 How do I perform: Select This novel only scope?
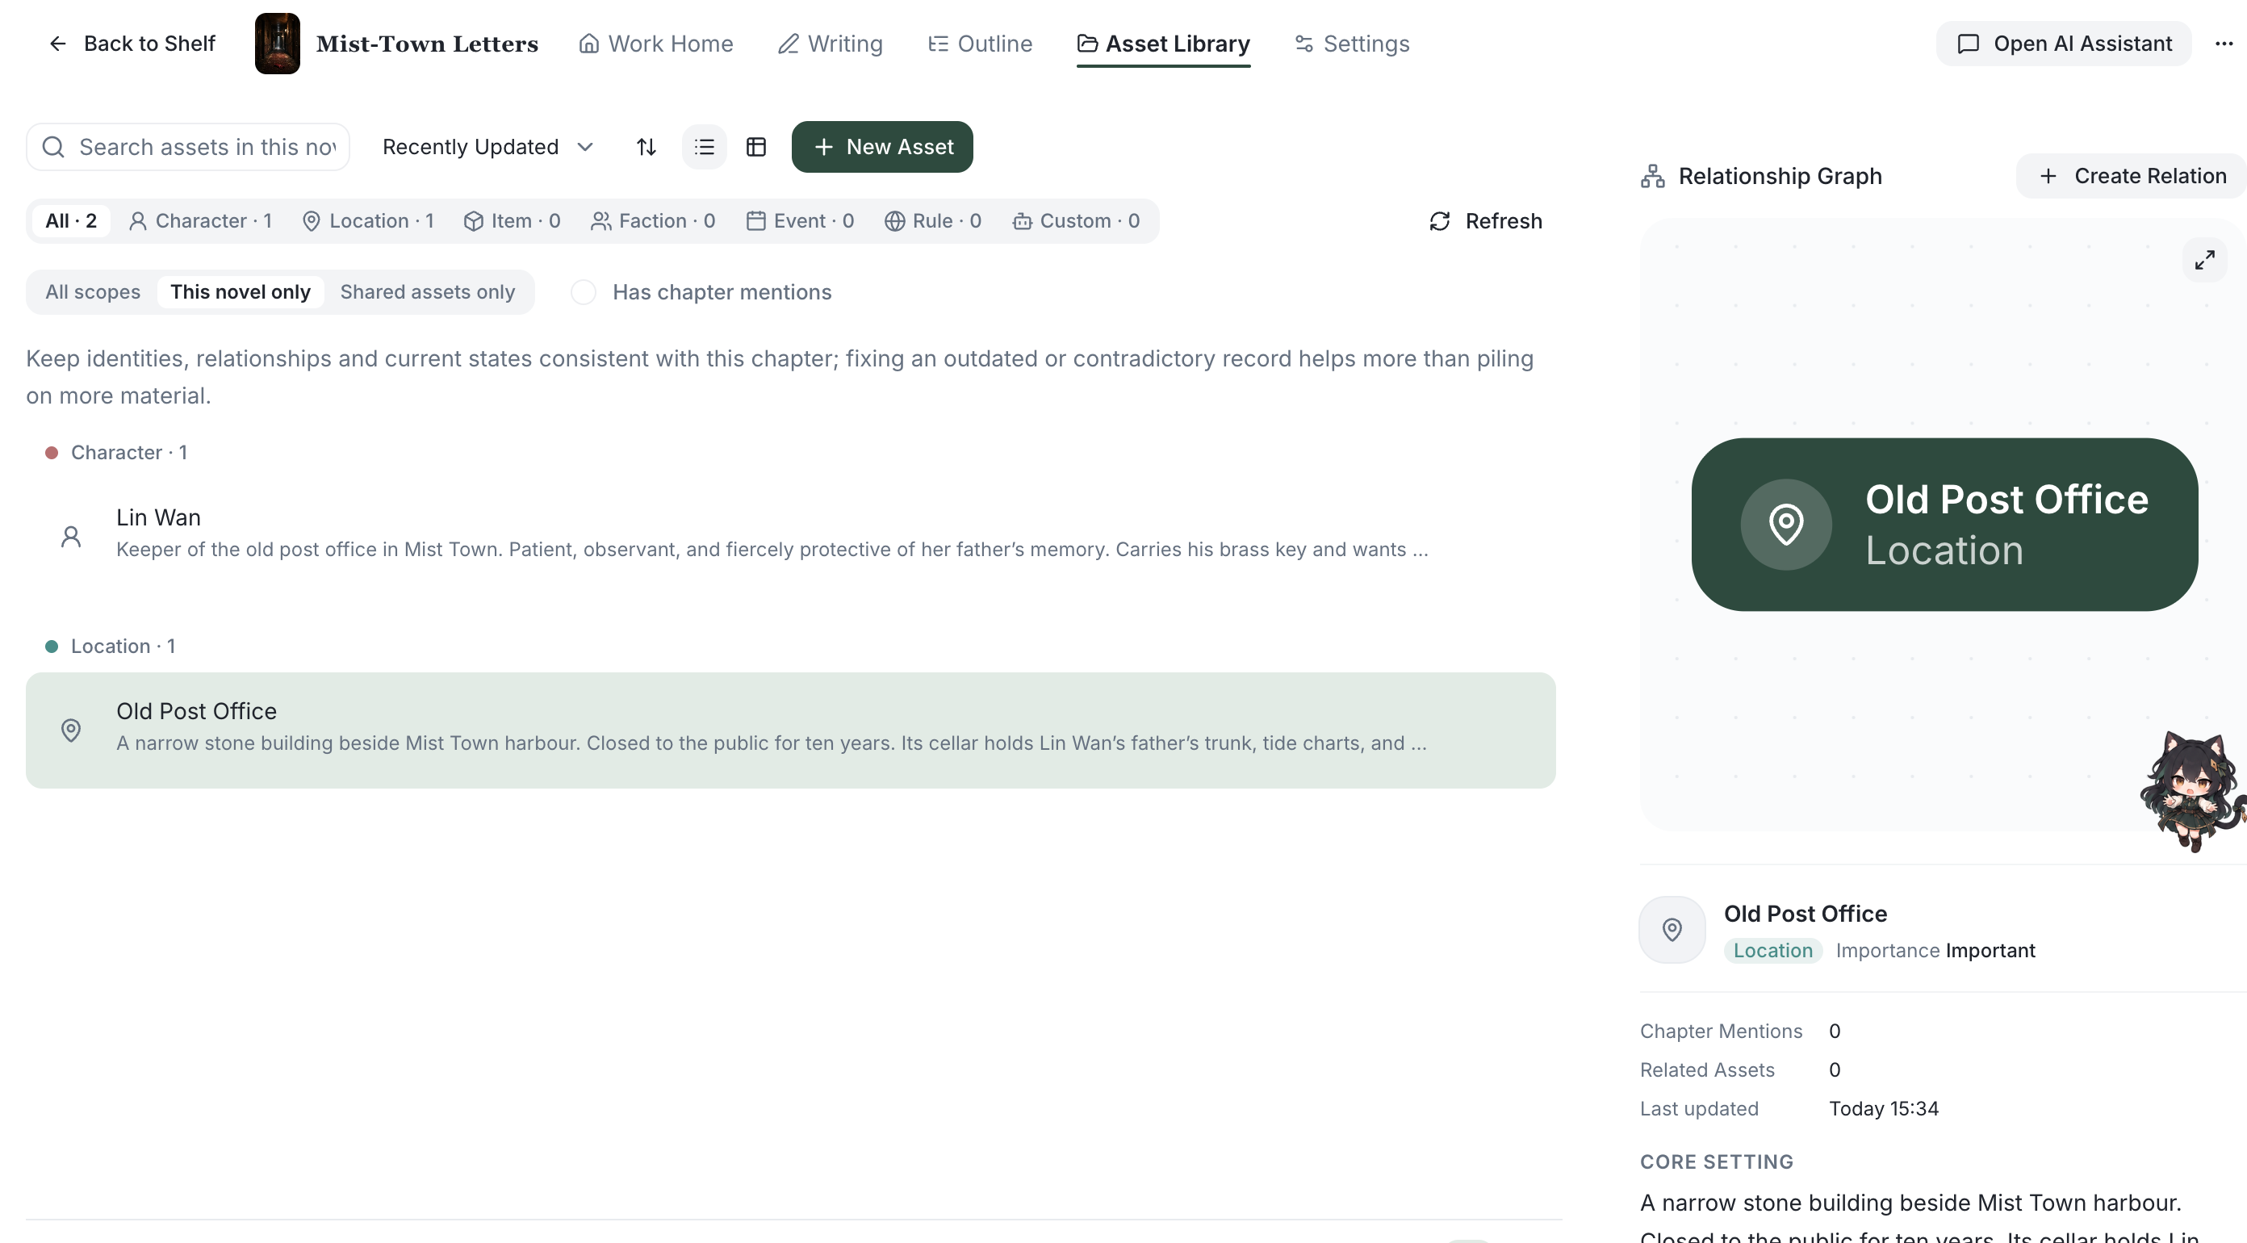(x=241, y=292)
